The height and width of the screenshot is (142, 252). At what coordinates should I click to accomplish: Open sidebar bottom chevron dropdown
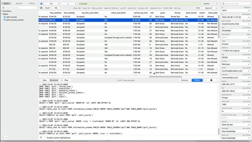[6, 138]
